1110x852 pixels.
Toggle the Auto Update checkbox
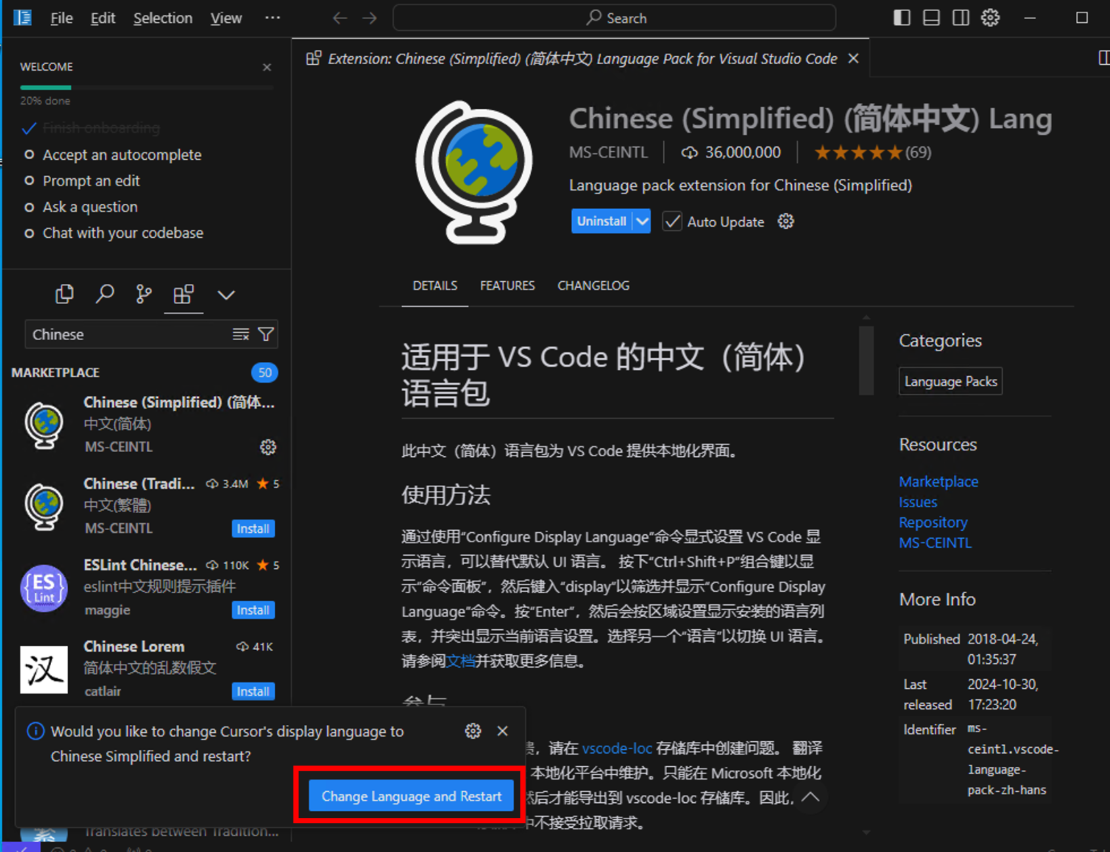(x=672, y=222)
